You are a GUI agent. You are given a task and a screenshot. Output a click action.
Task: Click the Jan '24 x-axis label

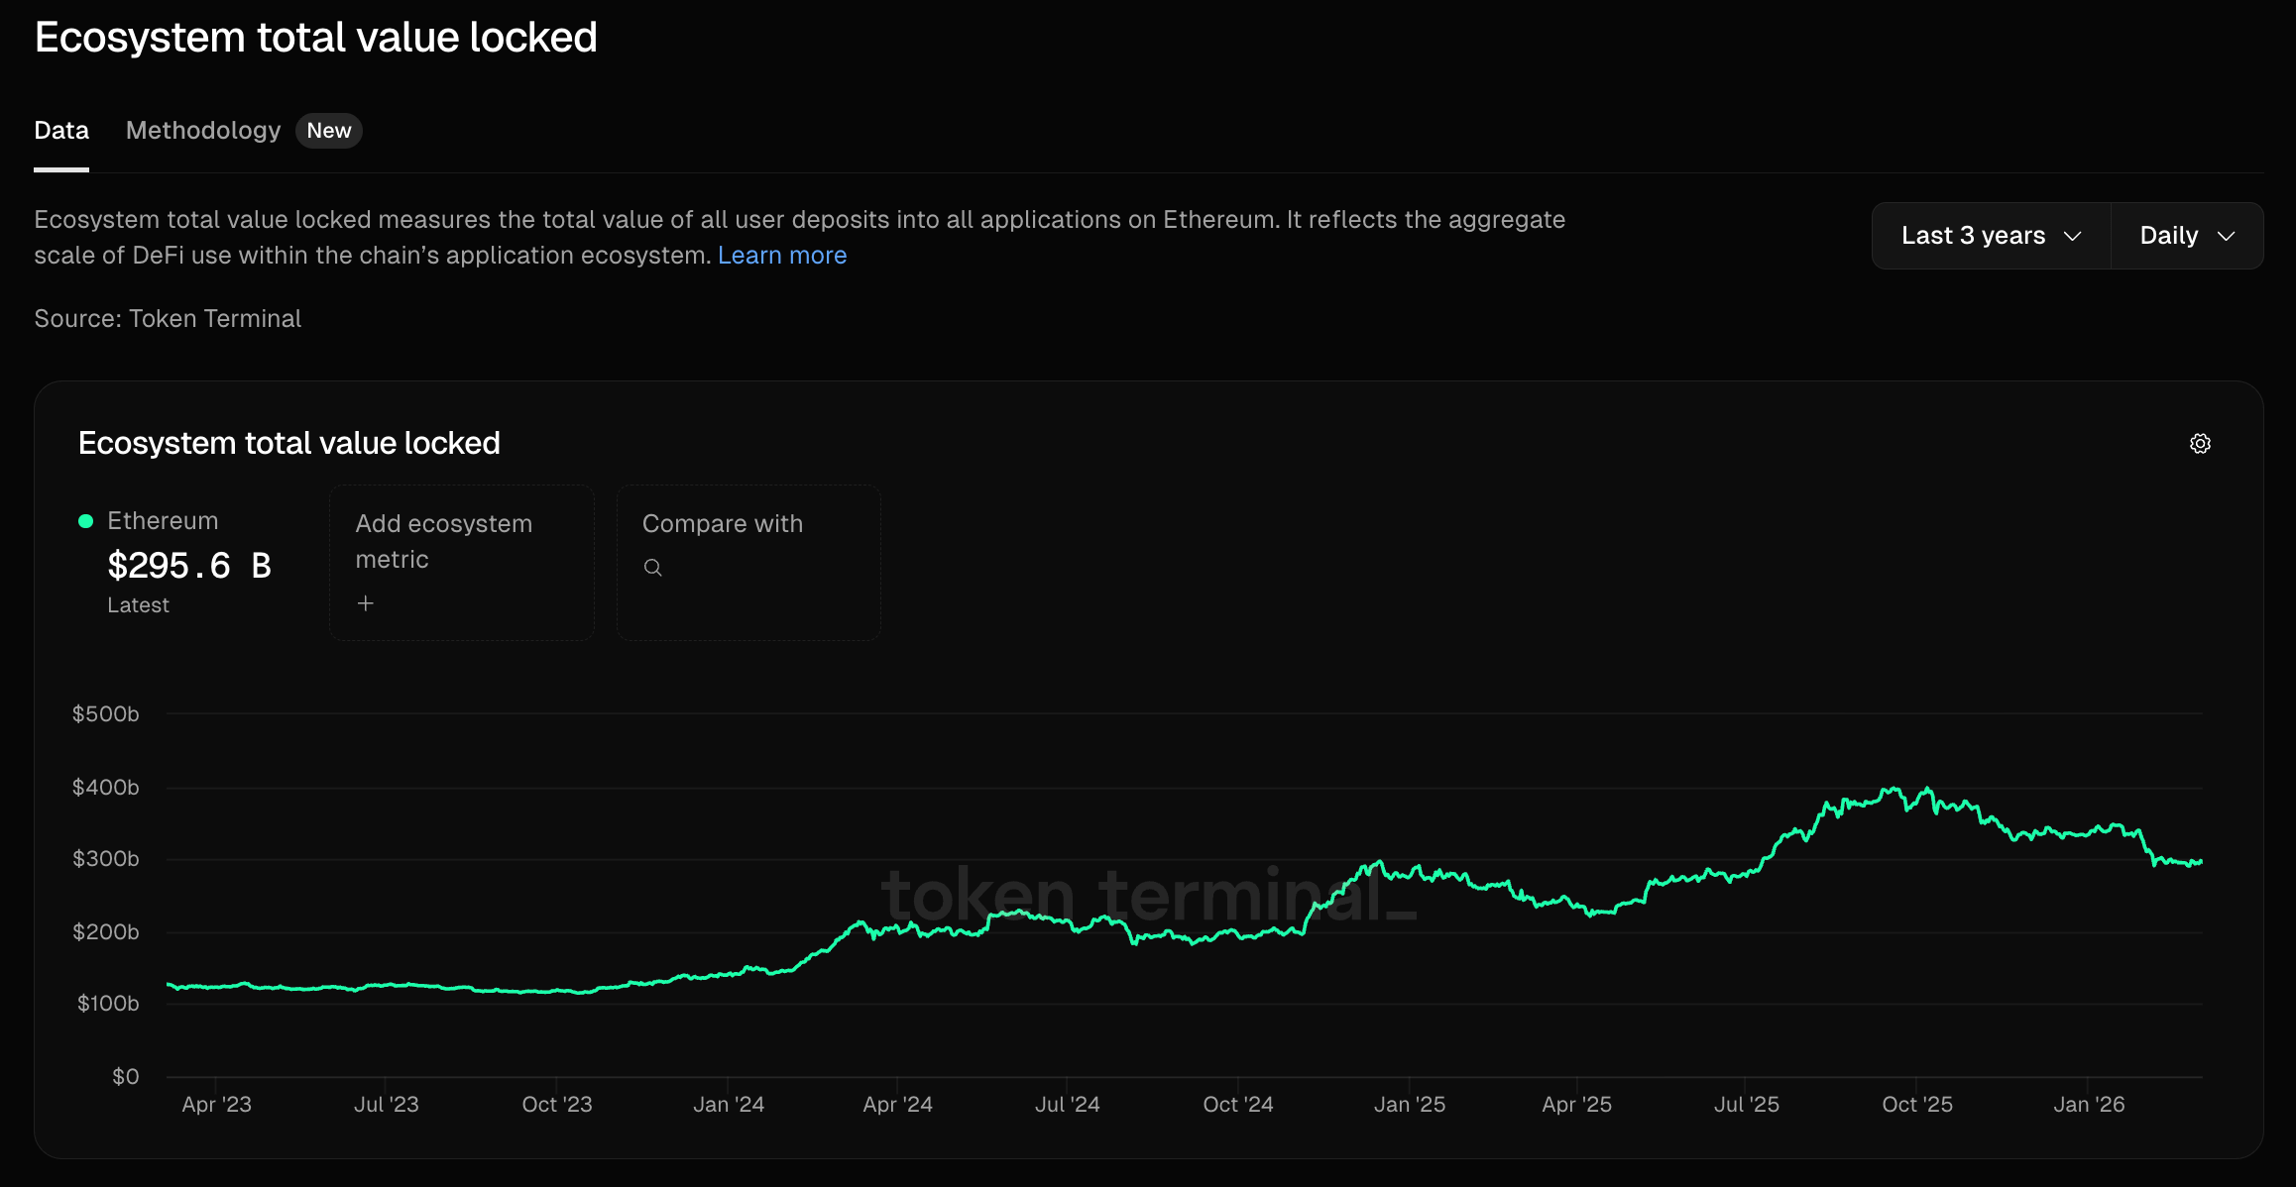[729, 1104]
